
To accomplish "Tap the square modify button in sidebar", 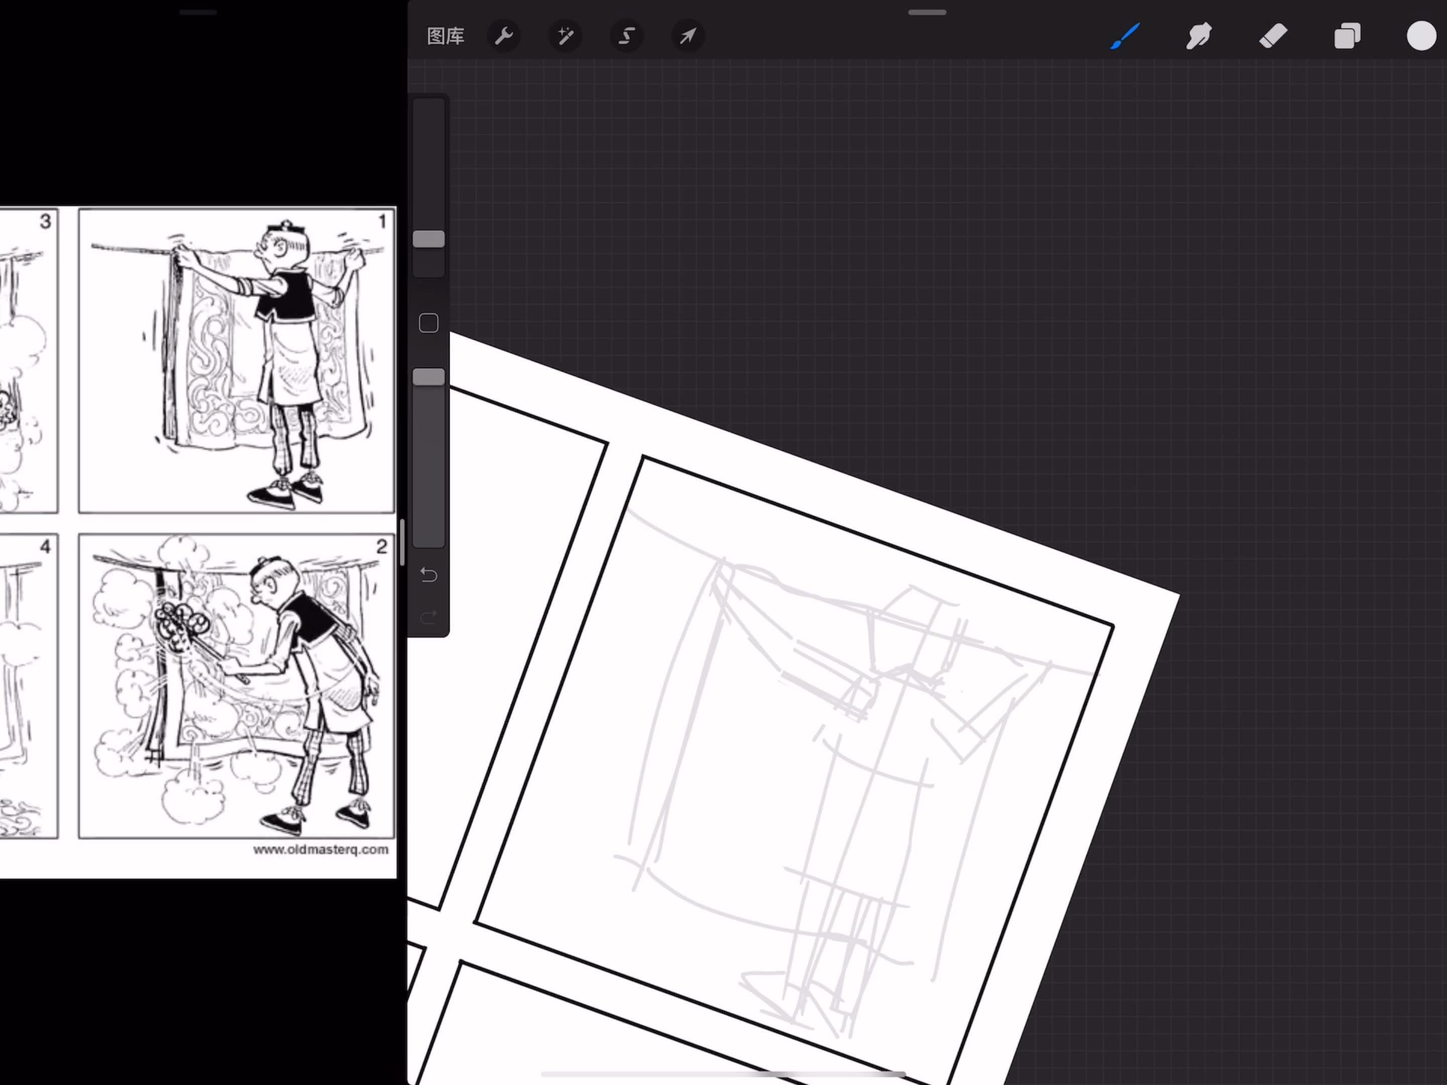I will (x=429, y=323).
